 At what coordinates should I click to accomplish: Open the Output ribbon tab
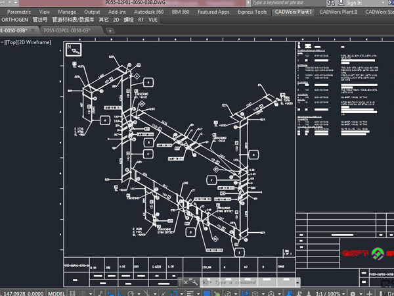(92, 12)
